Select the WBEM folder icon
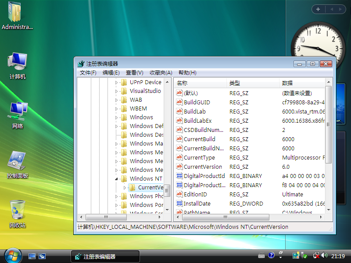Viewport: 351px width, 263px height. [124, 108]
